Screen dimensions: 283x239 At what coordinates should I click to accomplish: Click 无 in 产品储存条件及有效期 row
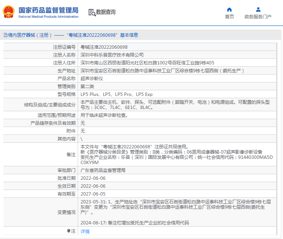[83, 123]
